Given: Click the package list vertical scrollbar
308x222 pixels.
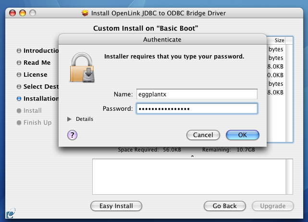Looking at the screenshot, I should tap(289, 93).
